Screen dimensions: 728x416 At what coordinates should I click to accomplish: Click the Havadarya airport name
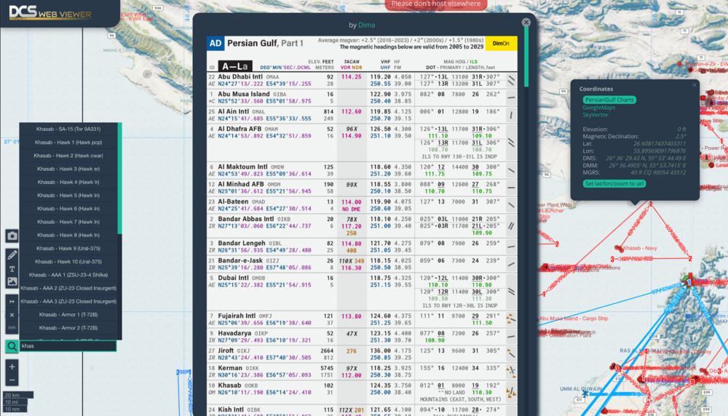pos(236,333)
